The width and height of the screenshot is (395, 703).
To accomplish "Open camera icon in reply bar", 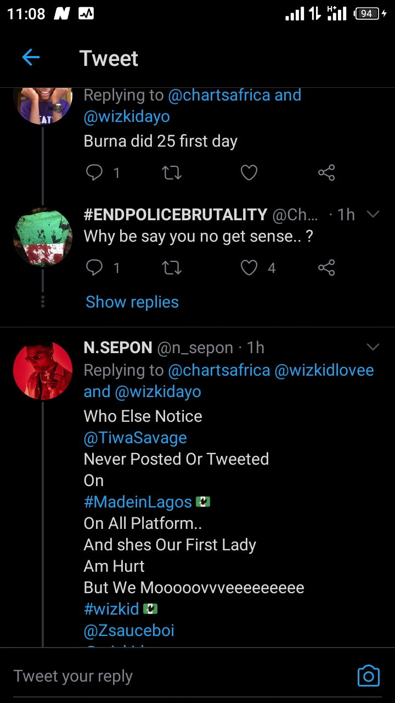I will [x=368, y=676].
